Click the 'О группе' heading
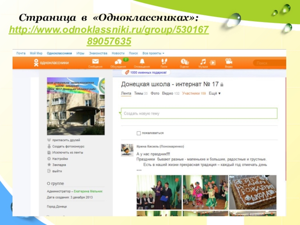This screenshot has width=300, height=225. [x=55, y=183]
